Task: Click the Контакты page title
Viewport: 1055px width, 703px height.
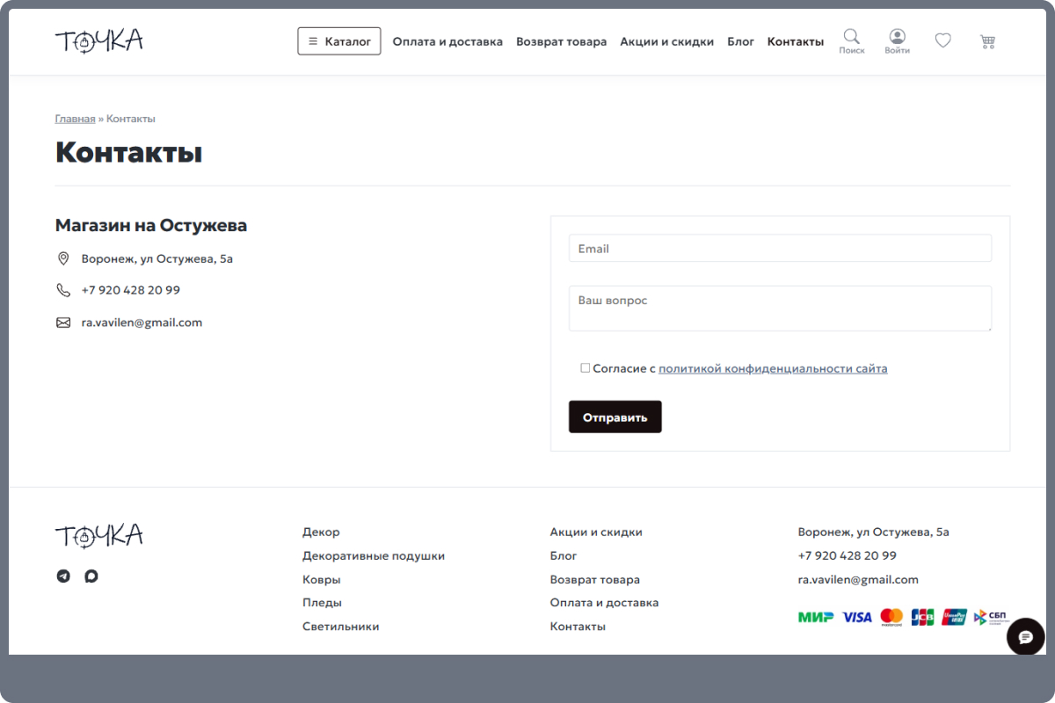Action: 128,153
